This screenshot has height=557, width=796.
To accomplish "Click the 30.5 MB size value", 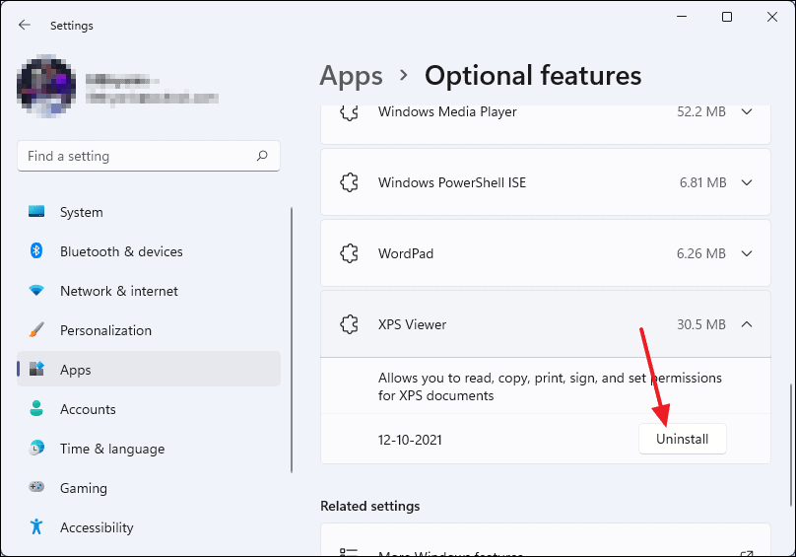I will (x=701, y=324).
